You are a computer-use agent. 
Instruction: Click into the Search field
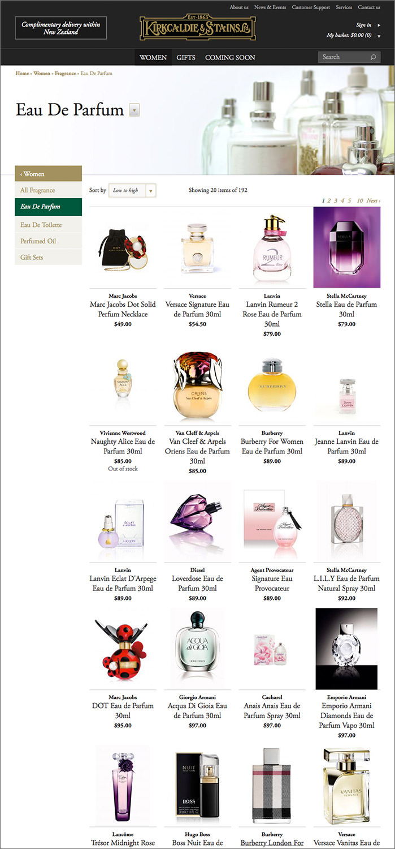point(344,57)
